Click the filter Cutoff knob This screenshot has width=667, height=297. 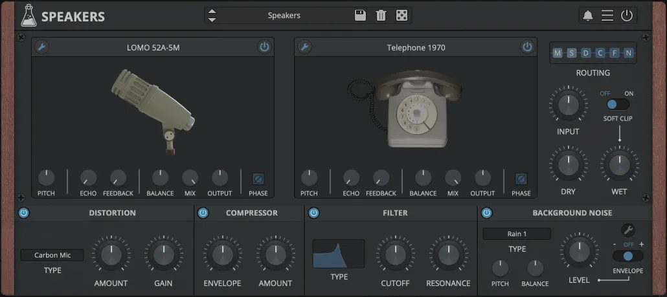click(395, 254)
